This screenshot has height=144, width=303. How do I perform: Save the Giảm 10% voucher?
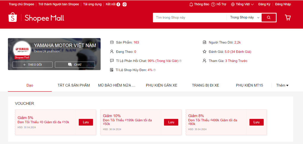(x=171, y=122)
